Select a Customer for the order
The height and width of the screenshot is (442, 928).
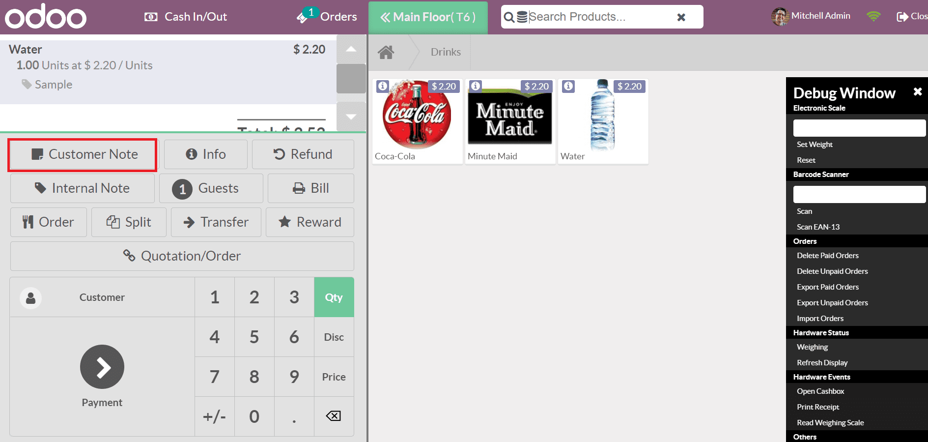(102, 297)
